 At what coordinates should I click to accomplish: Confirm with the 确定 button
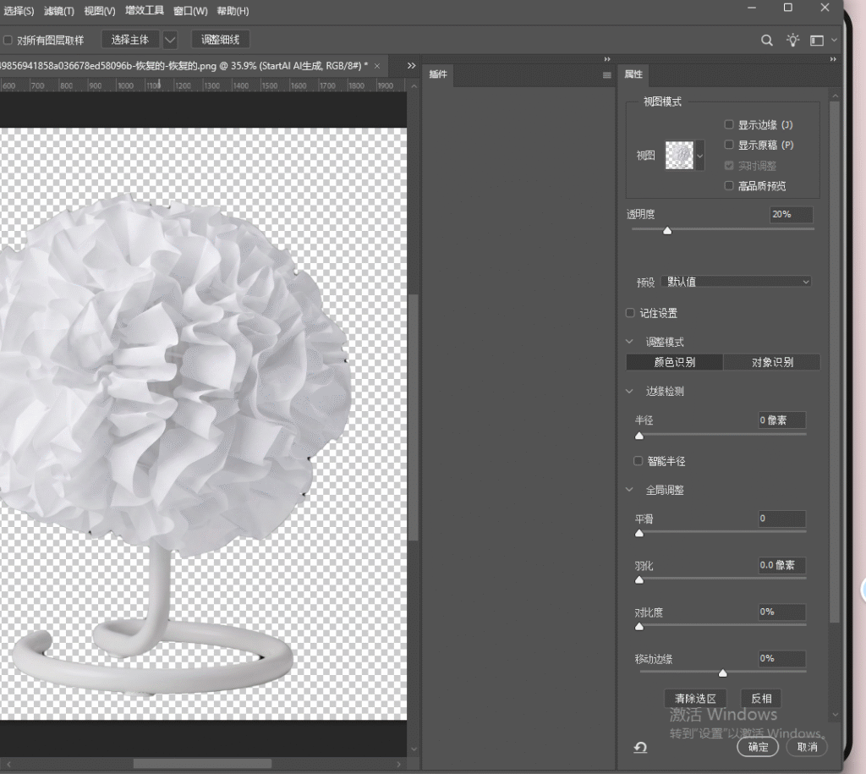click(x=758, y=747)
